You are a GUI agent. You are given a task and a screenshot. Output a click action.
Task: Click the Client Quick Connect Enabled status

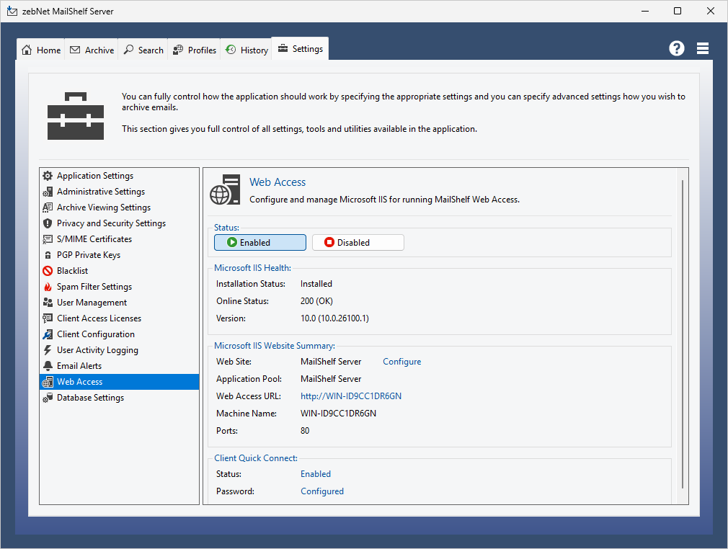(315, 474)
